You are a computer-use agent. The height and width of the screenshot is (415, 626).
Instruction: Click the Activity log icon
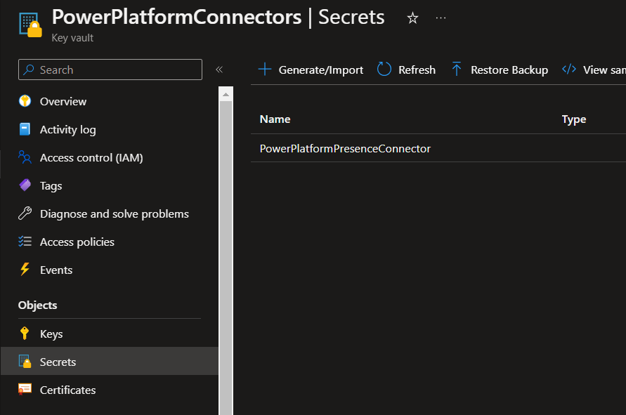click(25, 129)
